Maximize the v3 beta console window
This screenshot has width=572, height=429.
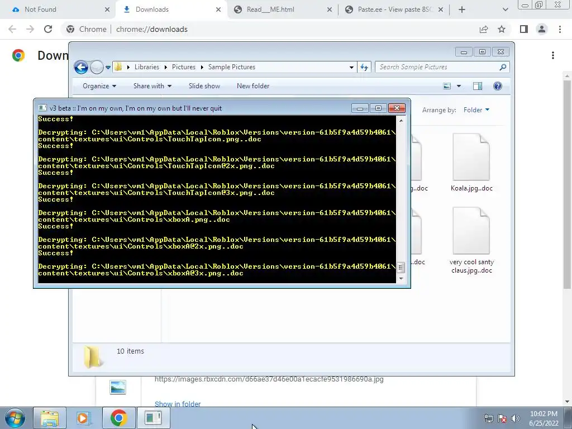[378, 108]
